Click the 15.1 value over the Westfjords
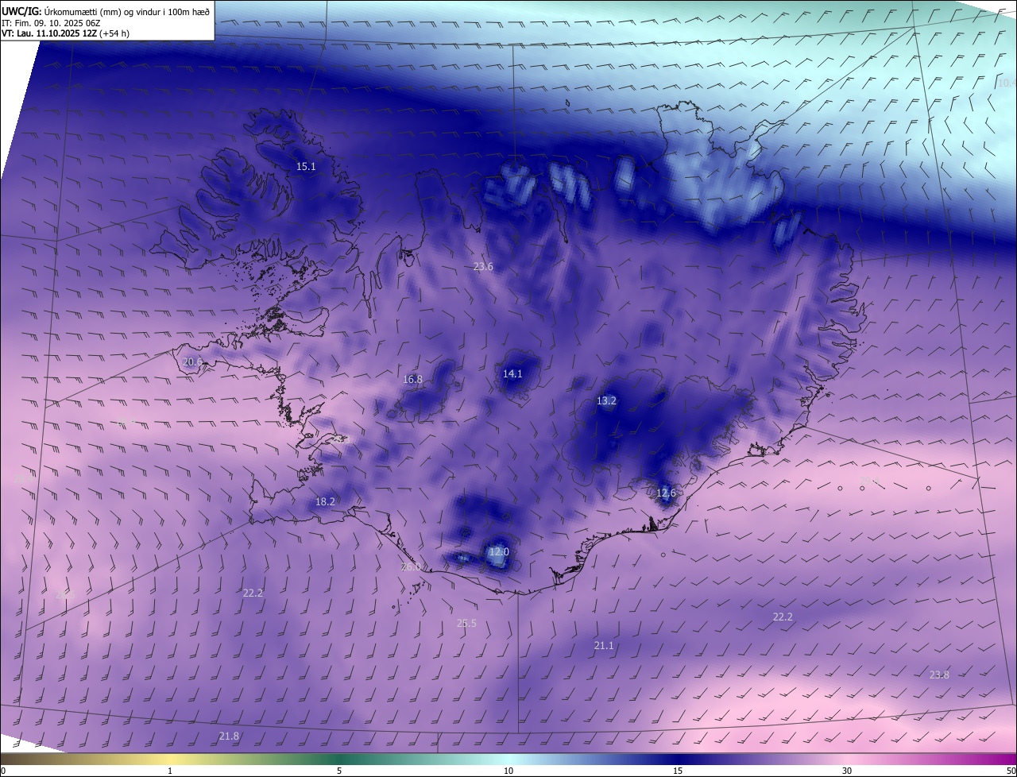Viewport: 1017px width, 777px height. 306,167
